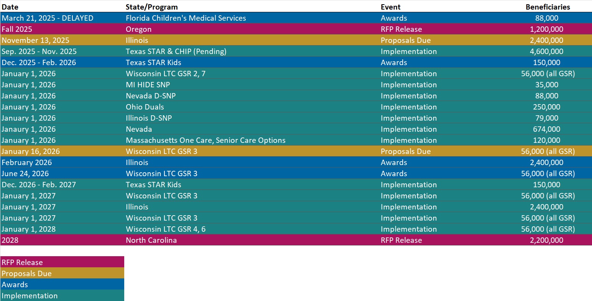Click the MI HIDE SNP cell
592x301 pixels.
[x=148, y=85]
